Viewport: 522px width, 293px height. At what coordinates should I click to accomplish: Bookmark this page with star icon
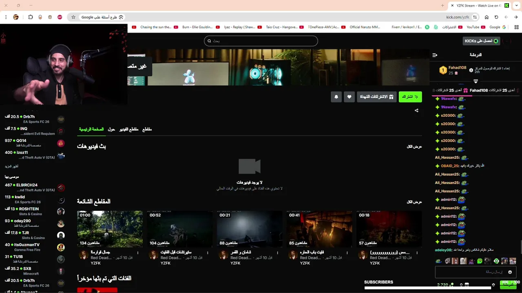(73, 17)
